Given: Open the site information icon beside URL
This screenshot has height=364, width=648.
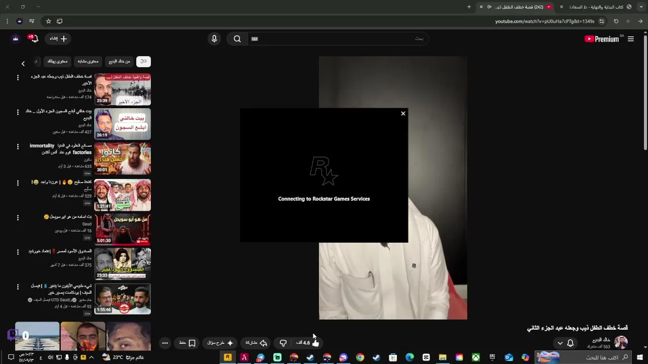Looking at the screenshot, I should coord(601,21).
